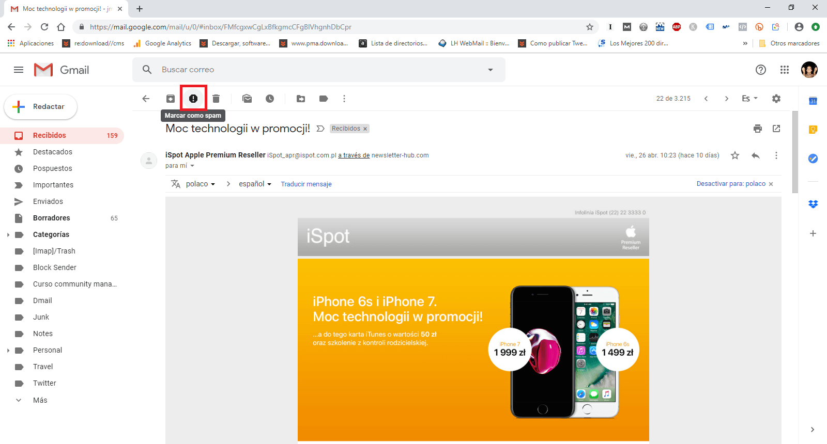This screenshot has height=444, width=827.
Task: Toggle the importance marker beside subject
Action: click(x=320, y=129)
